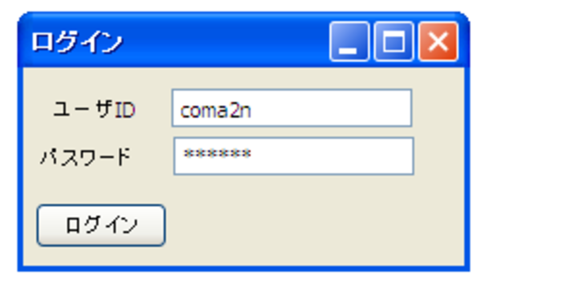
Task: Click the empty gap between the two input fields
Action: pos(292,132)
